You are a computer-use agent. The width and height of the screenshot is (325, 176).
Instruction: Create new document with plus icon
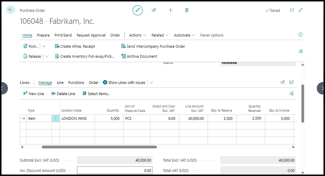tap(170, 10)
